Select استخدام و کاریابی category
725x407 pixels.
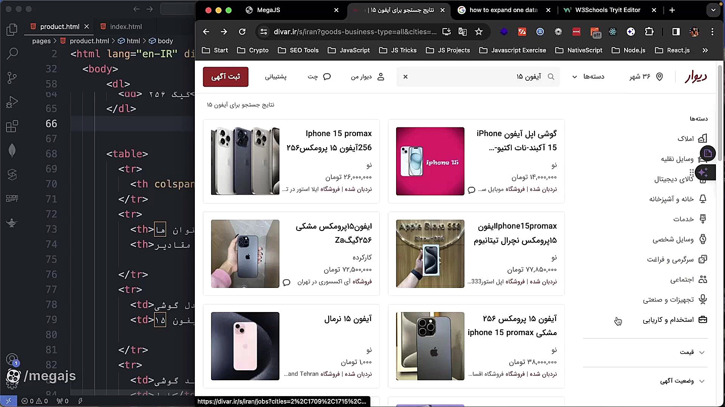tap(675, 320)
